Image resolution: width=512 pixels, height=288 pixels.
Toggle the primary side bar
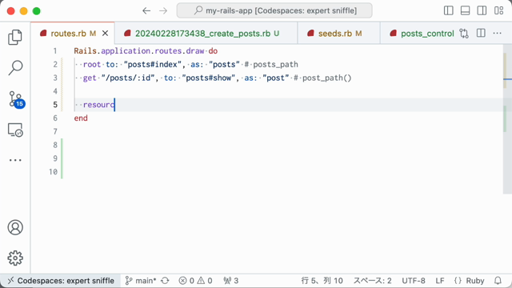coord(449,10)
